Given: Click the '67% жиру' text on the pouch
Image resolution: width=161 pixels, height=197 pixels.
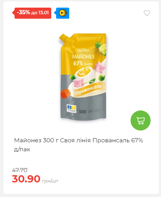Looking at the screenshot, I should point(83,63).
